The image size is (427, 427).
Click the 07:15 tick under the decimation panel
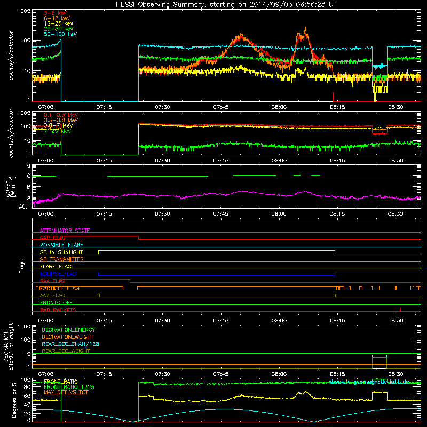104,374
